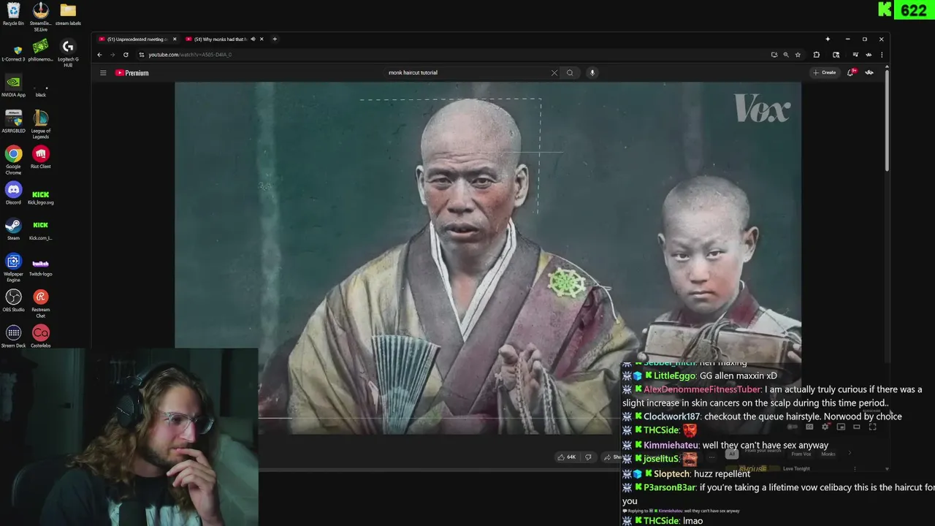The width and height of the screenshot is (935, 526).
Task: Select the 'All' filter chip
Action: tap(731, 454)
